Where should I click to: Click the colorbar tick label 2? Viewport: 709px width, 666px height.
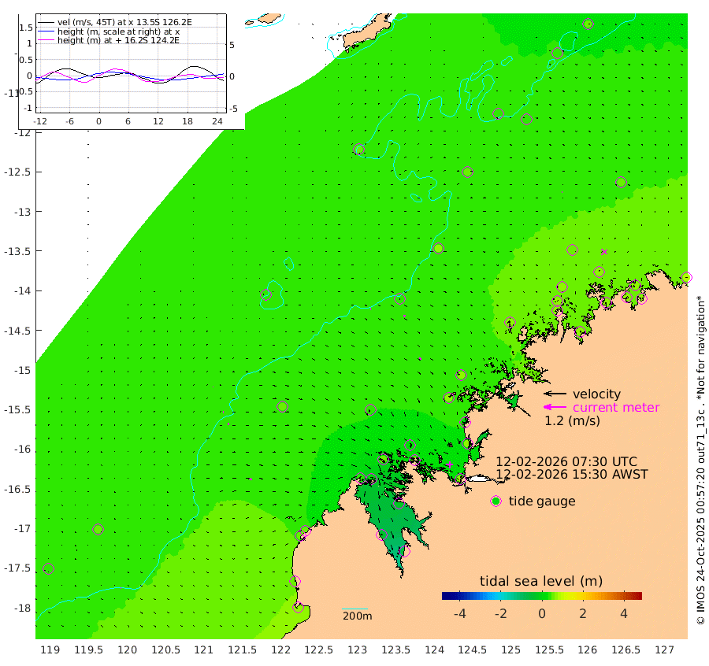(x=583, y=613)
